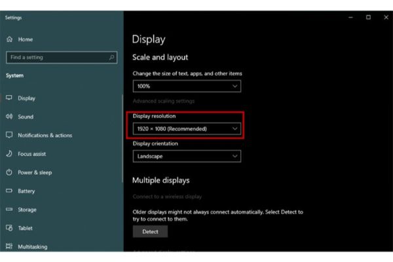Image resolution: width=393 pixels, height=262 pixels.
Task: Click the Home icon in the sidebar
Action: click(10, 39)
